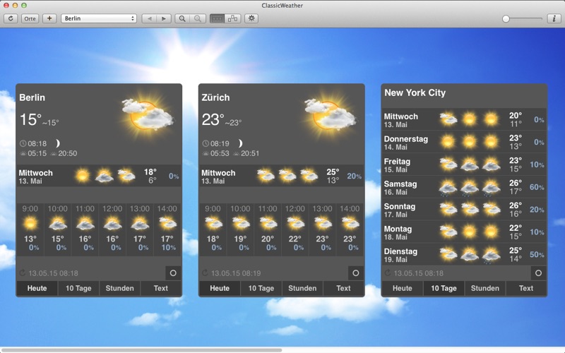565x353 pixels.
Task: Click Zürich current weather sun-cloud icon
Action: [x=331, y=116]
